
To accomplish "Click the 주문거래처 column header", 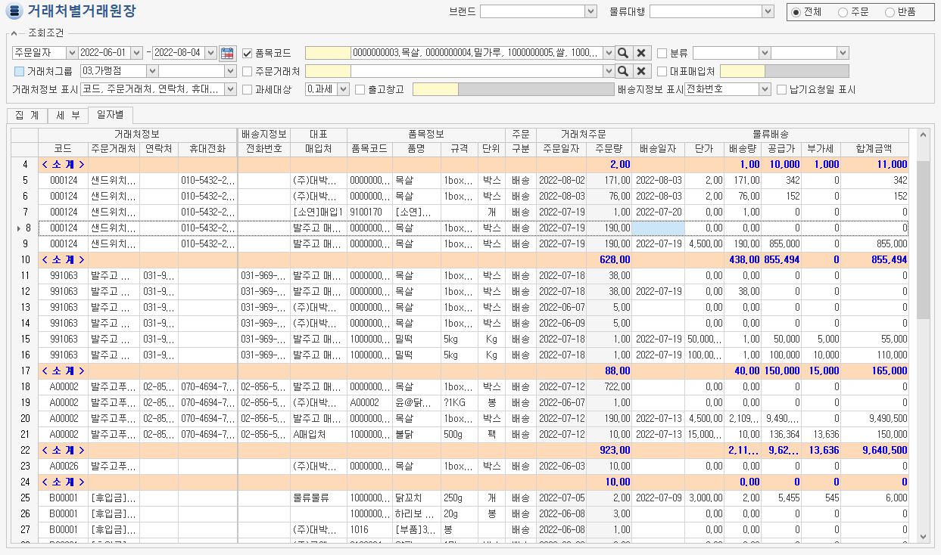I will [x=114, y=149].
